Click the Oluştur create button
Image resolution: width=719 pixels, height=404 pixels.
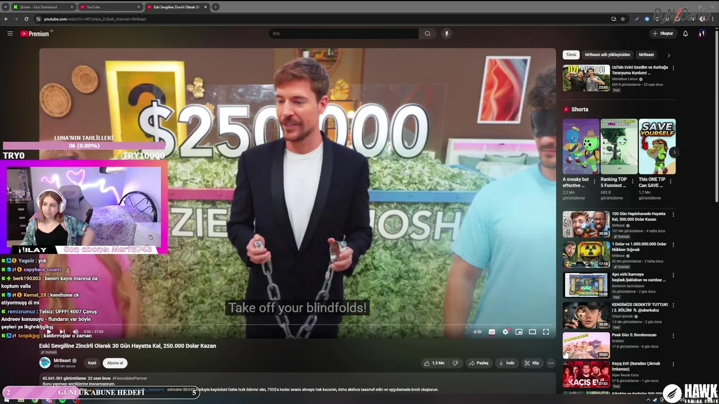(x=663, y=34)
